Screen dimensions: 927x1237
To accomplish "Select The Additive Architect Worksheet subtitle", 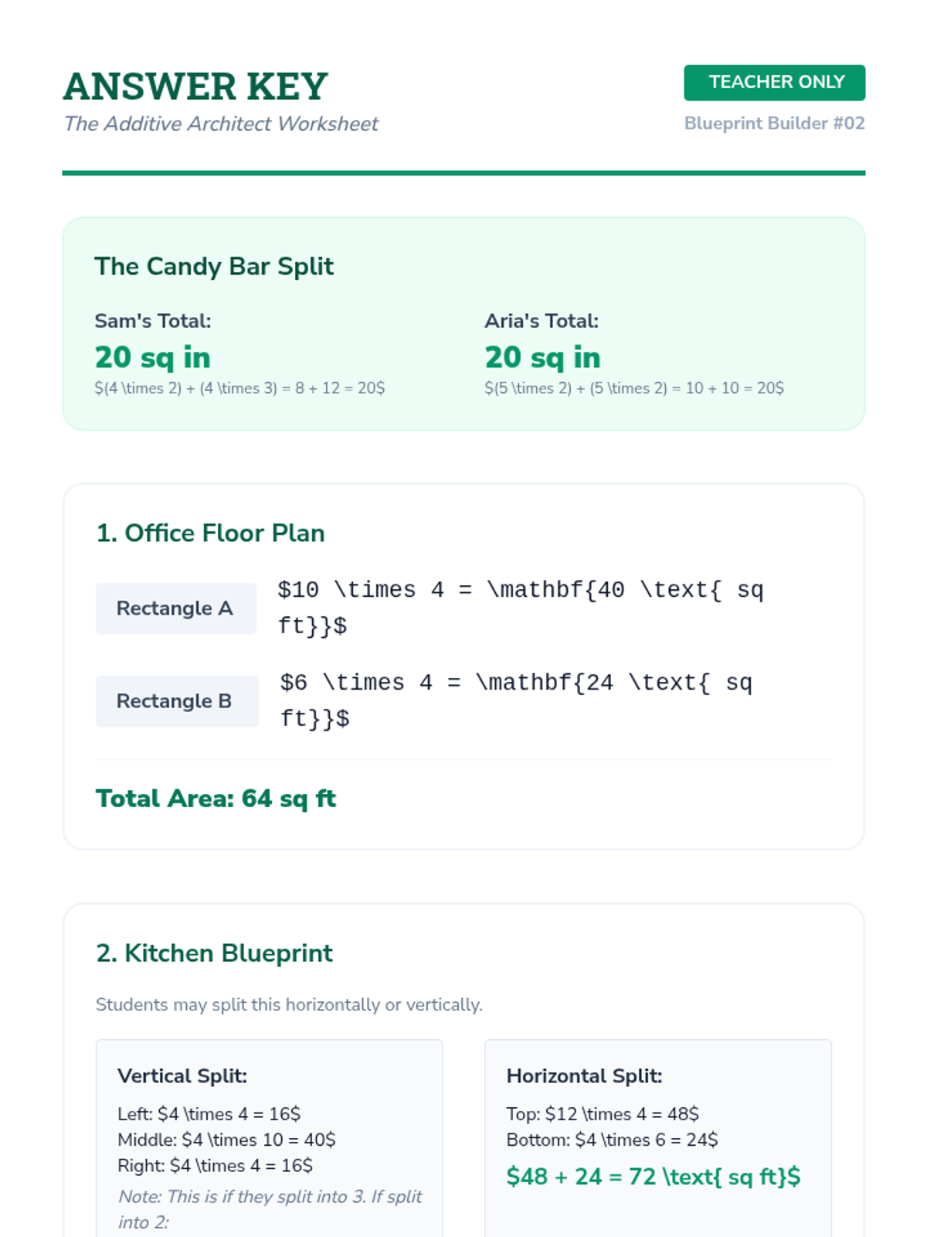I will [221, 124].
